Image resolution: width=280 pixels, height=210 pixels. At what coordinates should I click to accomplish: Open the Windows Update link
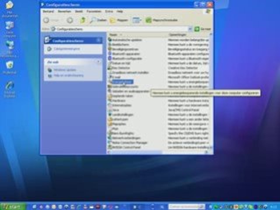click(x=65, y=70)
